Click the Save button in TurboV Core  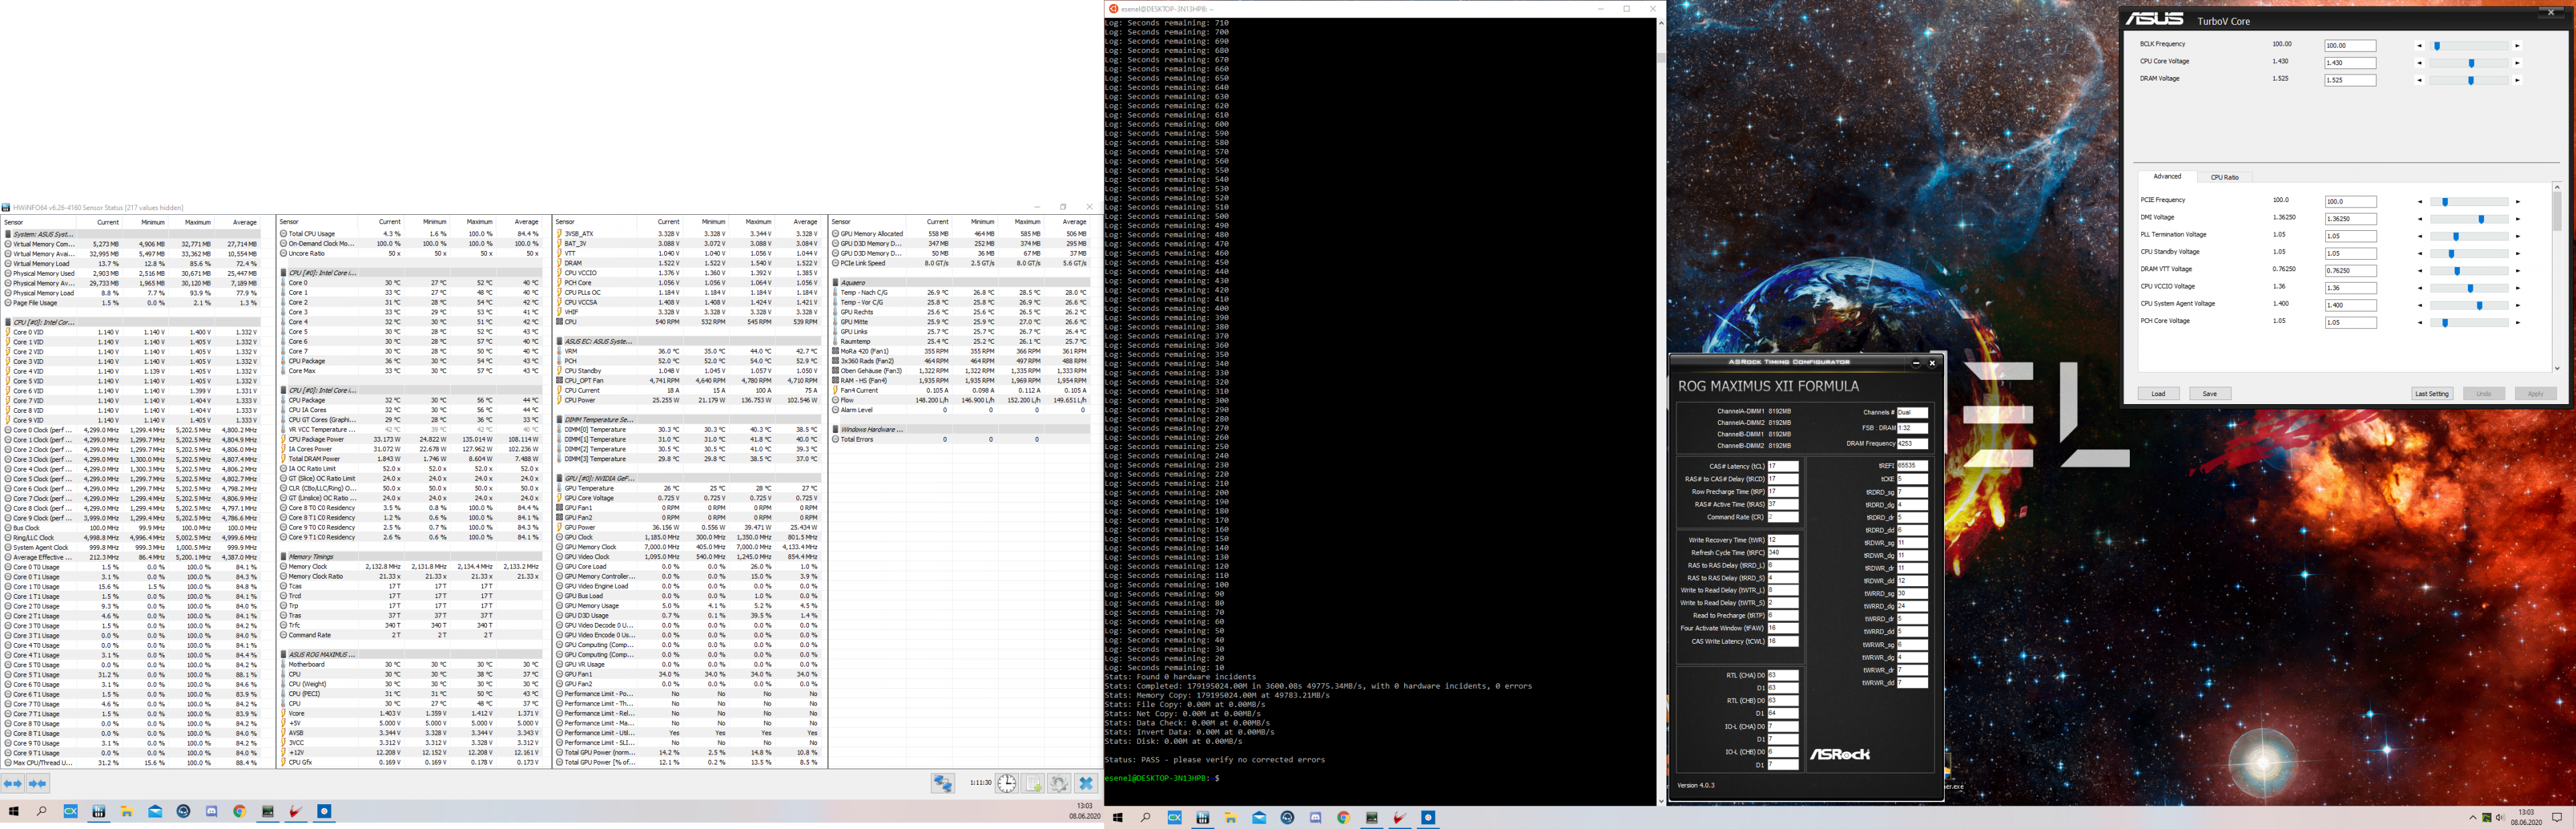pos(2209,393)
